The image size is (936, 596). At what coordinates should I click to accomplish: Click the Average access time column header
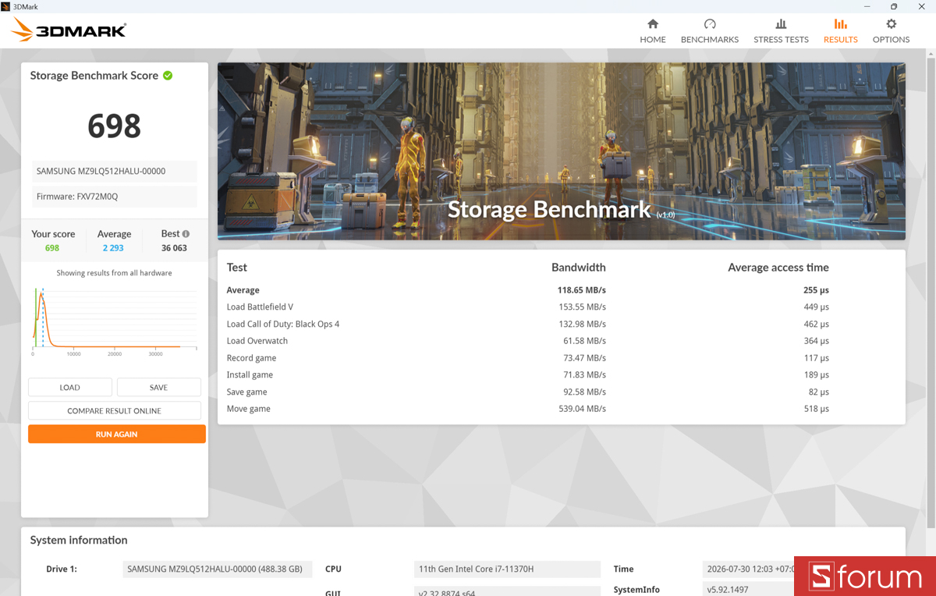[x=778, y=268]
